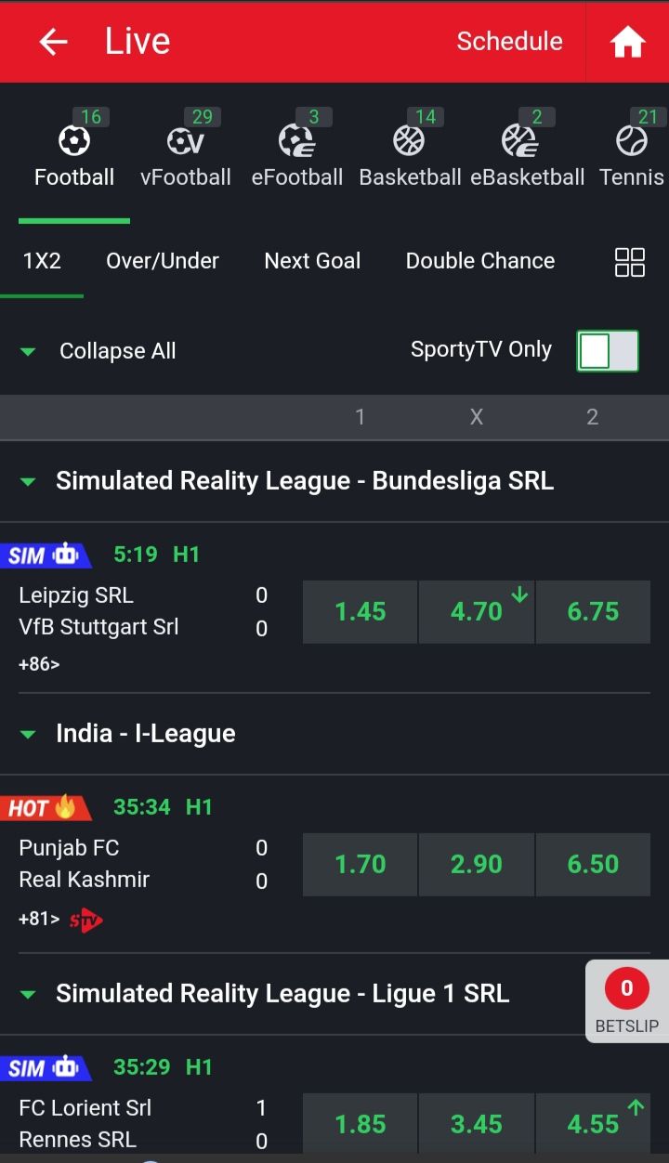Viewport: 669px width, 1163px height.
Task: Open the home icon
Action: pyautogui.click(x=627, y=42)
